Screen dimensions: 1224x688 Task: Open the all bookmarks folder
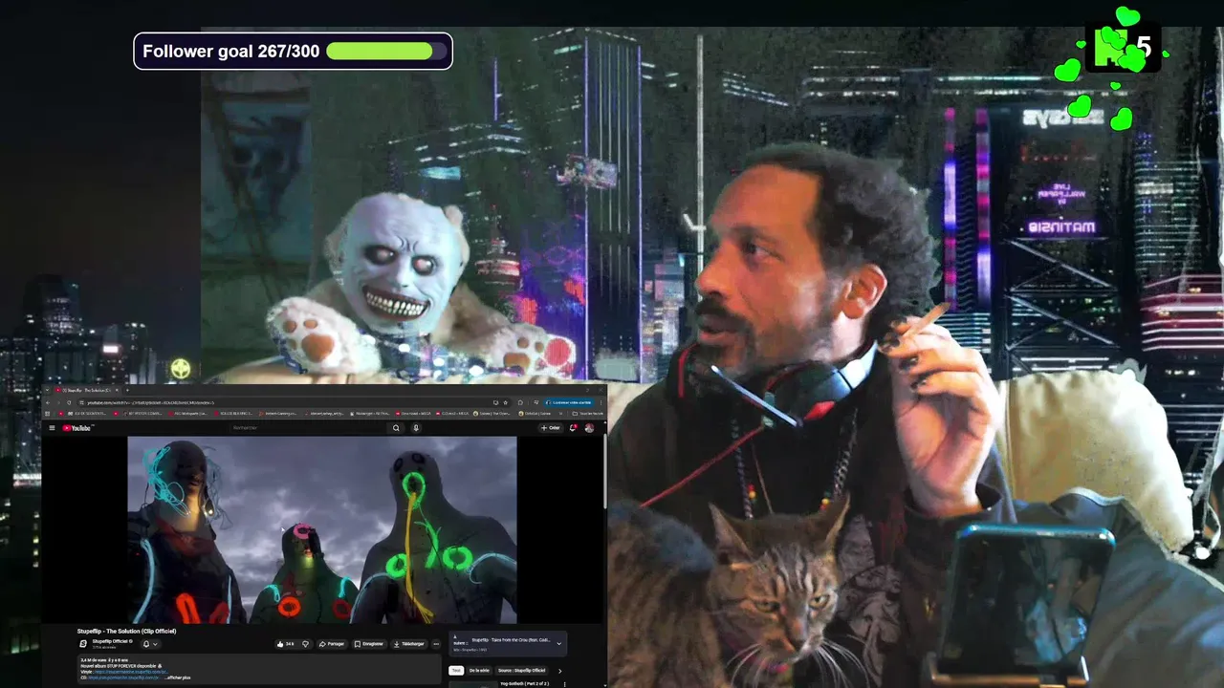(587, 414)
